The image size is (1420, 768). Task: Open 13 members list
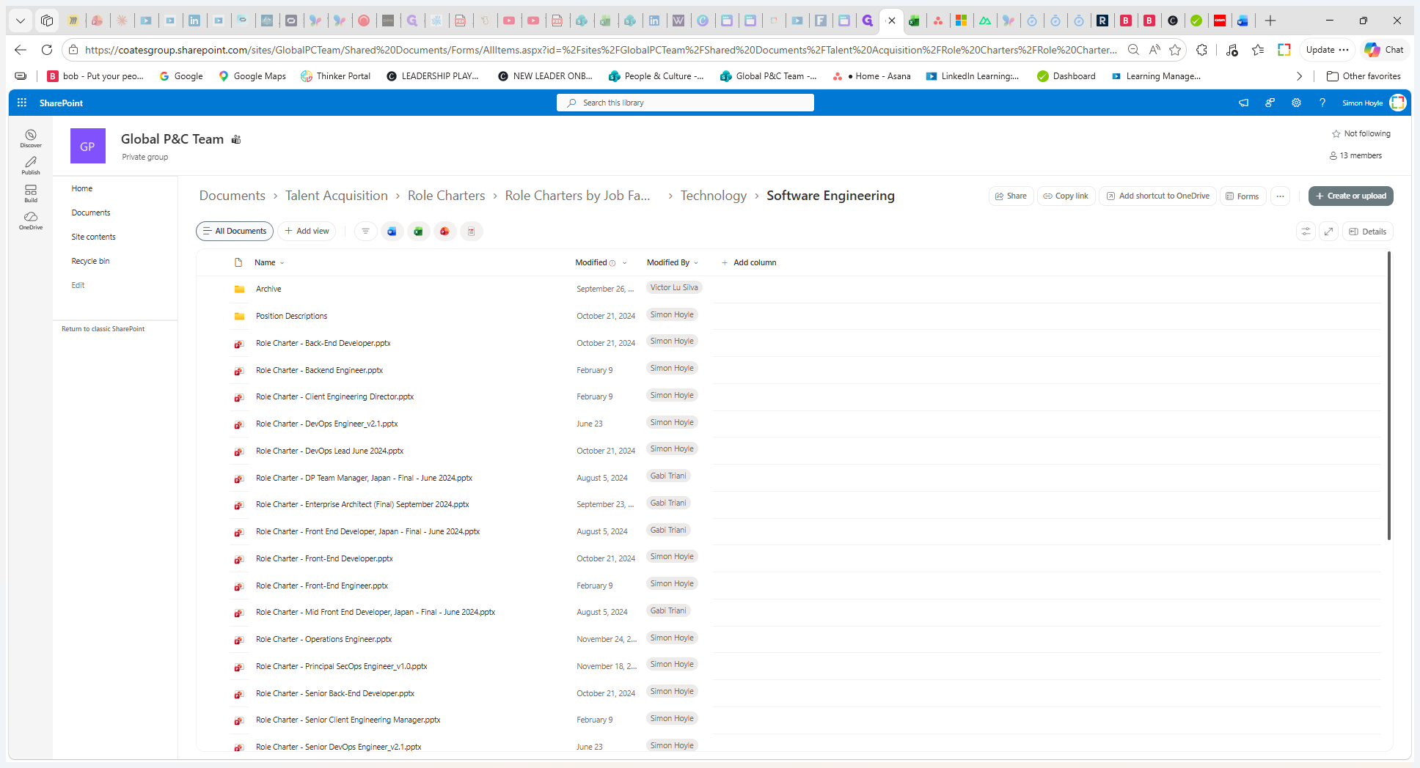(1355, 155)
